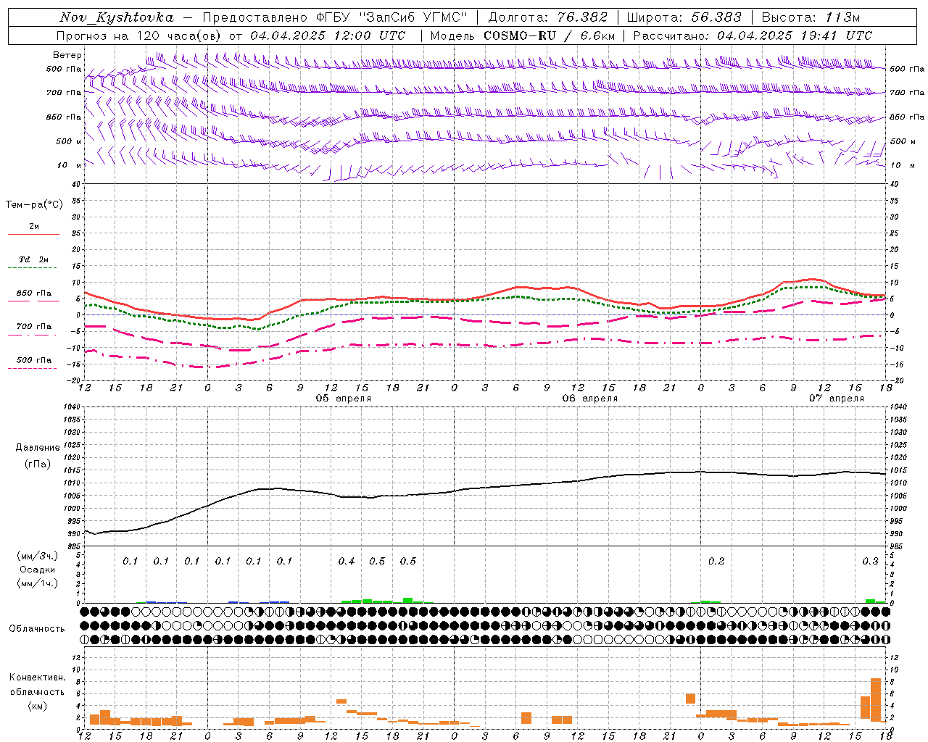Click the "Долгота: 76.382" longitude value

tap(547, 17)
